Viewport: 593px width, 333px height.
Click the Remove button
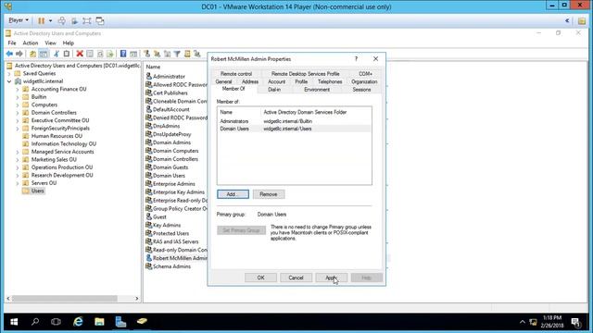point(269,194)
